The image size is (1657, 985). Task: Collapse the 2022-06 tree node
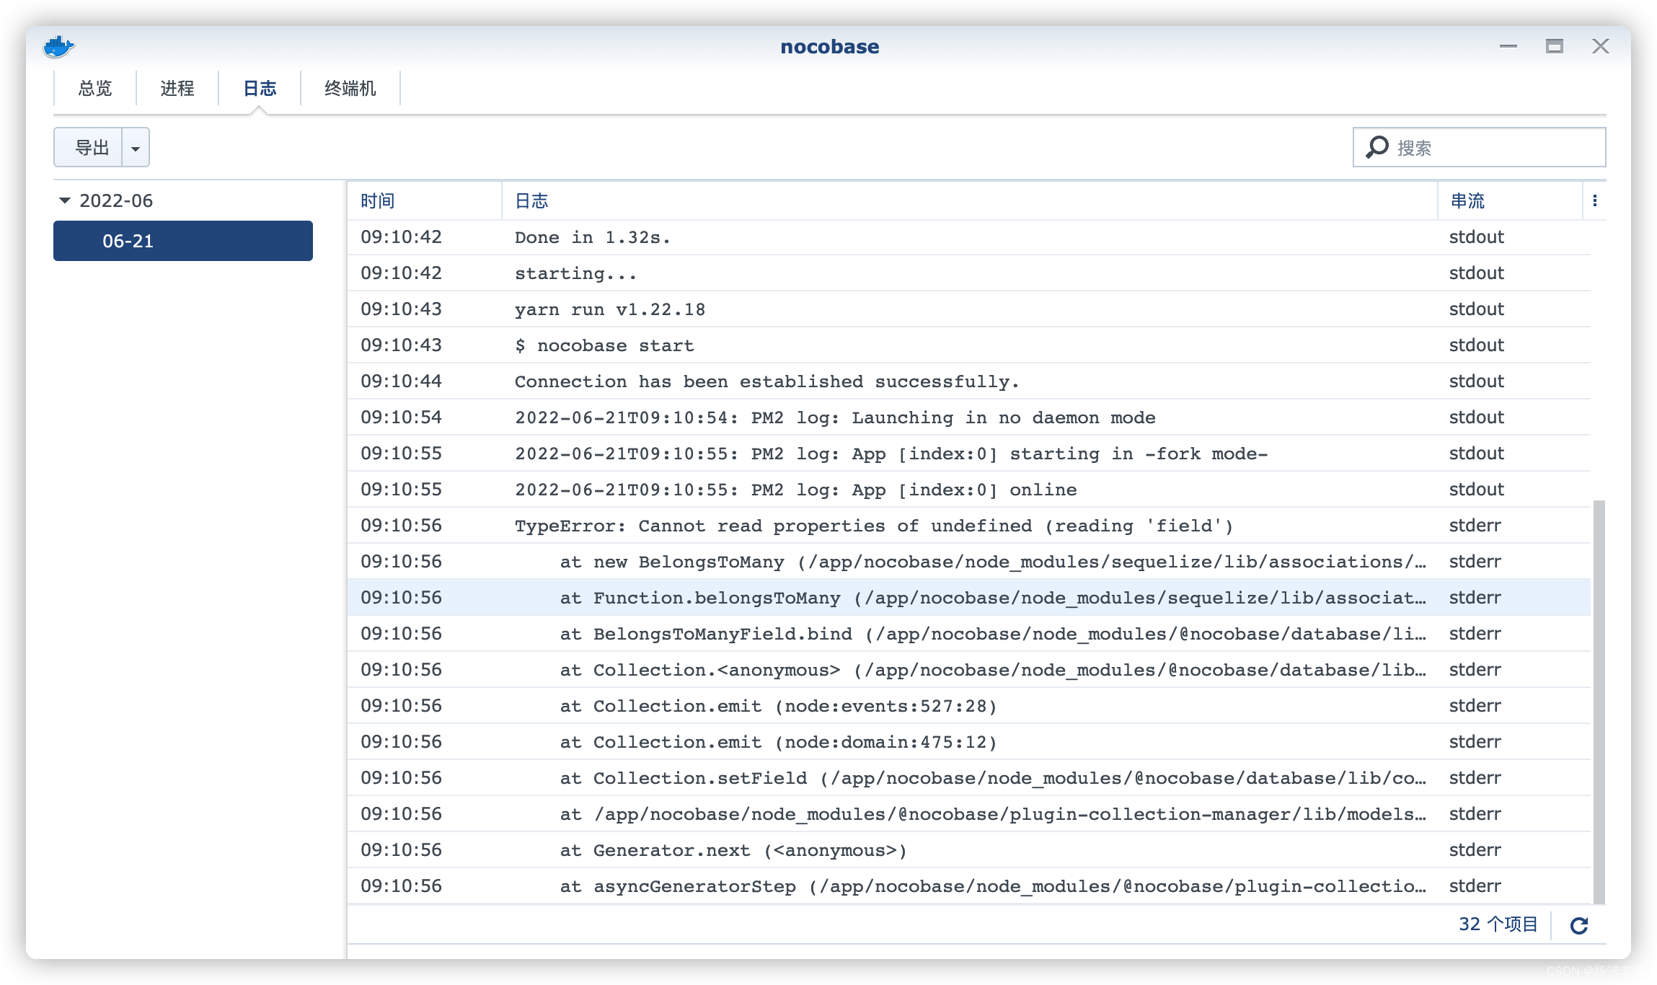(x=65, y=200)
